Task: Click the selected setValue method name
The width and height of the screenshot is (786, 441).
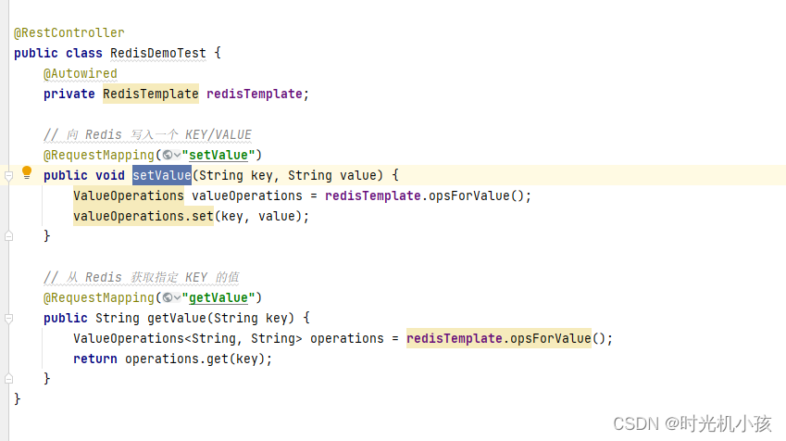Action: (162, 175)
